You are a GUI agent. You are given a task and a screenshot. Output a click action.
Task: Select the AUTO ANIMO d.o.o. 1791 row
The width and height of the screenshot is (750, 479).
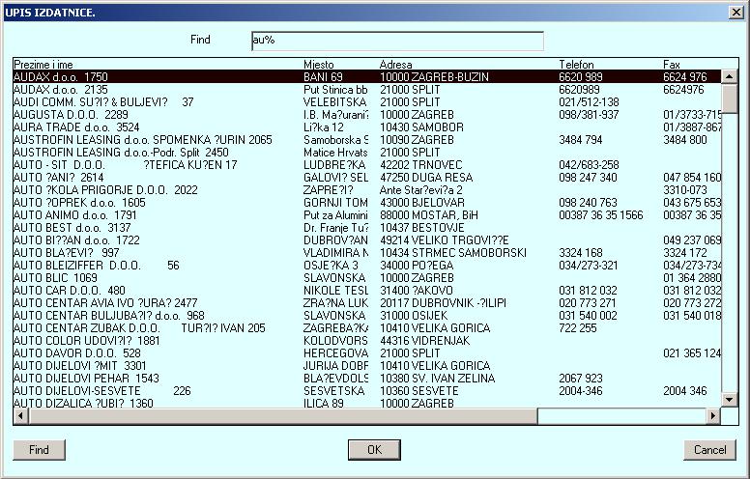coord(367,215)
